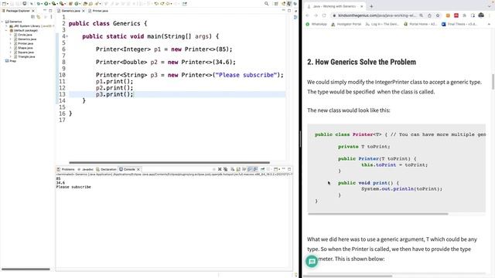Screen dimensions: 495x278
Task: Toggle Scroll Lock in Console toolbar
Action: 238,169
